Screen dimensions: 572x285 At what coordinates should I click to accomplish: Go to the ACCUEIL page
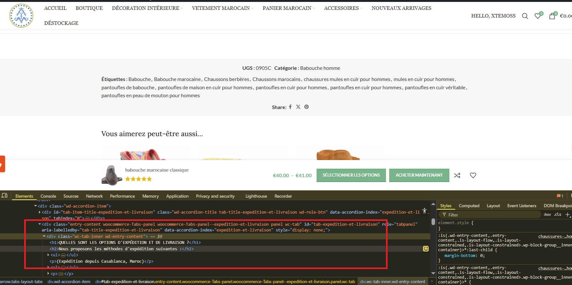55,8
